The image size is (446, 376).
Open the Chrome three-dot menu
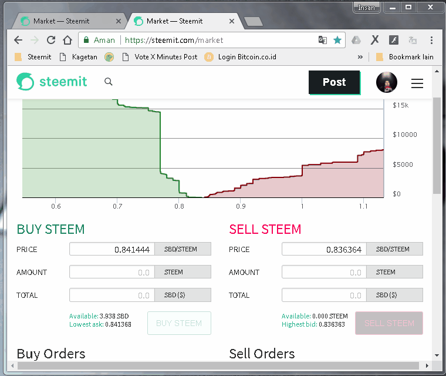[x=431, y=40]
